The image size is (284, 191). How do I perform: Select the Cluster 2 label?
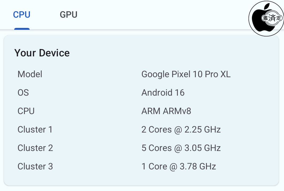click(35, 148)
